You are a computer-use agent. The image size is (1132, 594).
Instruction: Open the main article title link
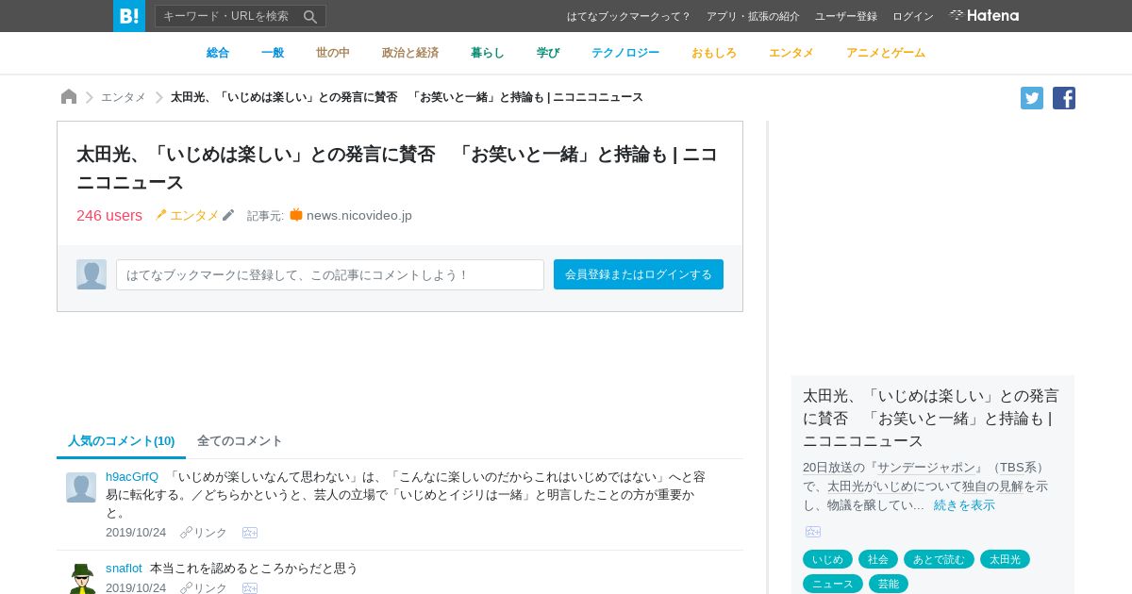[x=397, y=168]
